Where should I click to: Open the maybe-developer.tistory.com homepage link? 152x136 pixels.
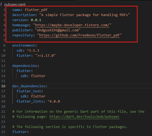click(x=72, y=25)
